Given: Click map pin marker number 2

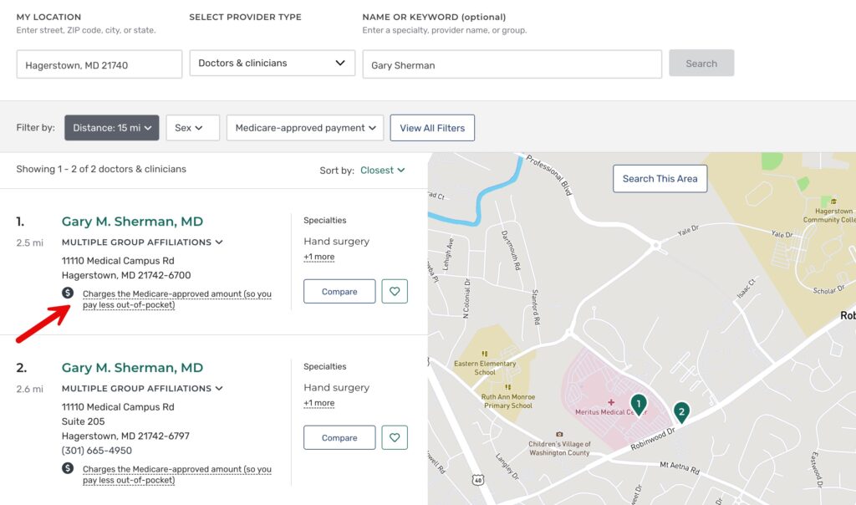Looking at the screenshot, I should (x=681, y=411).
